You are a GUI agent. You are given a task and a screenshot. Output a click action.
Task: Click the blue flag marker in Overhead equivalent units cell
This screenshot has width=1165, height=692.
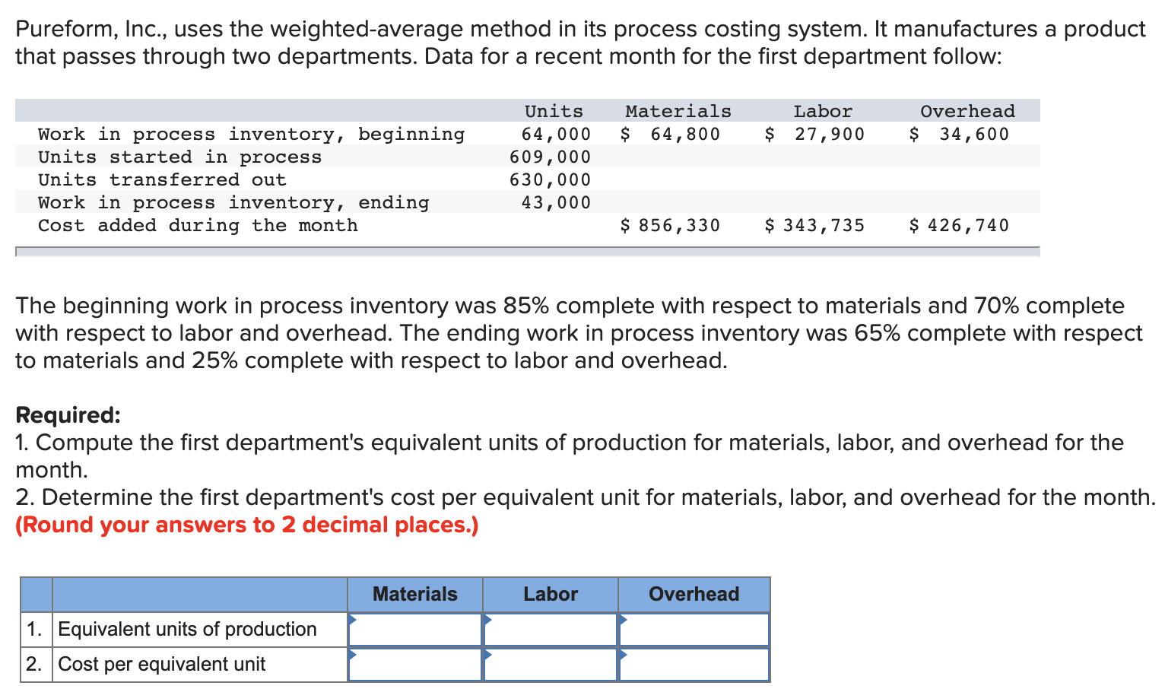[x=622, y=619]
